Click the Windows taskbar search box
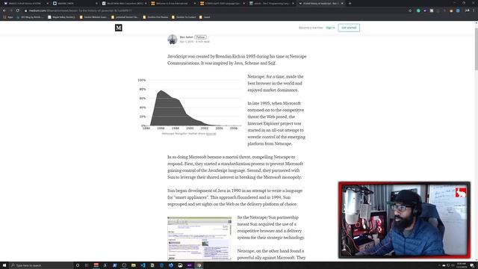478x269 pixels. (42, 265)
